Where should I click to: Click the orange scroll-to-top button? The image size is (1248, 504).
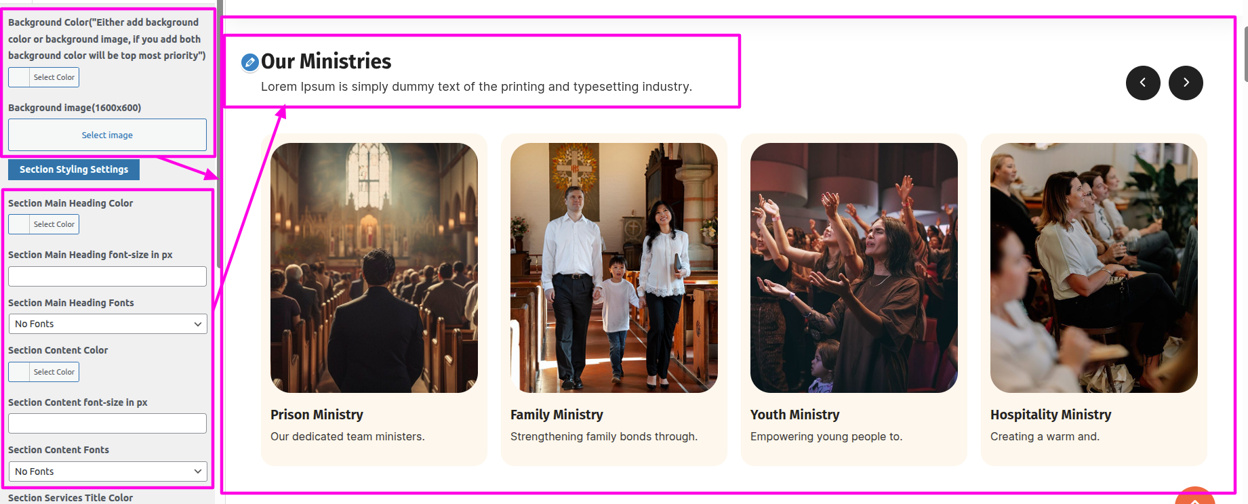1195,497
